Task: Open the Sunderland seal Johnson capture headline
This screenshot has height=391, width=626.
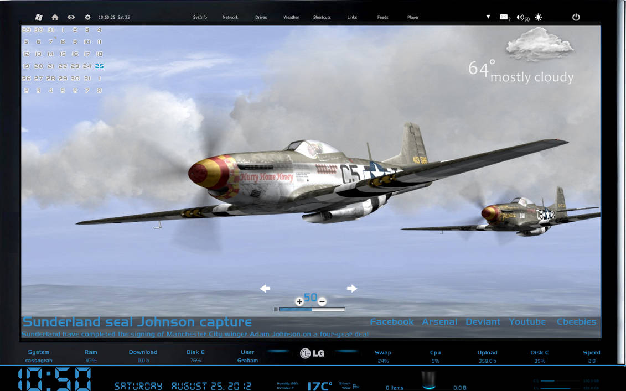Action: (x=137, y=321)
